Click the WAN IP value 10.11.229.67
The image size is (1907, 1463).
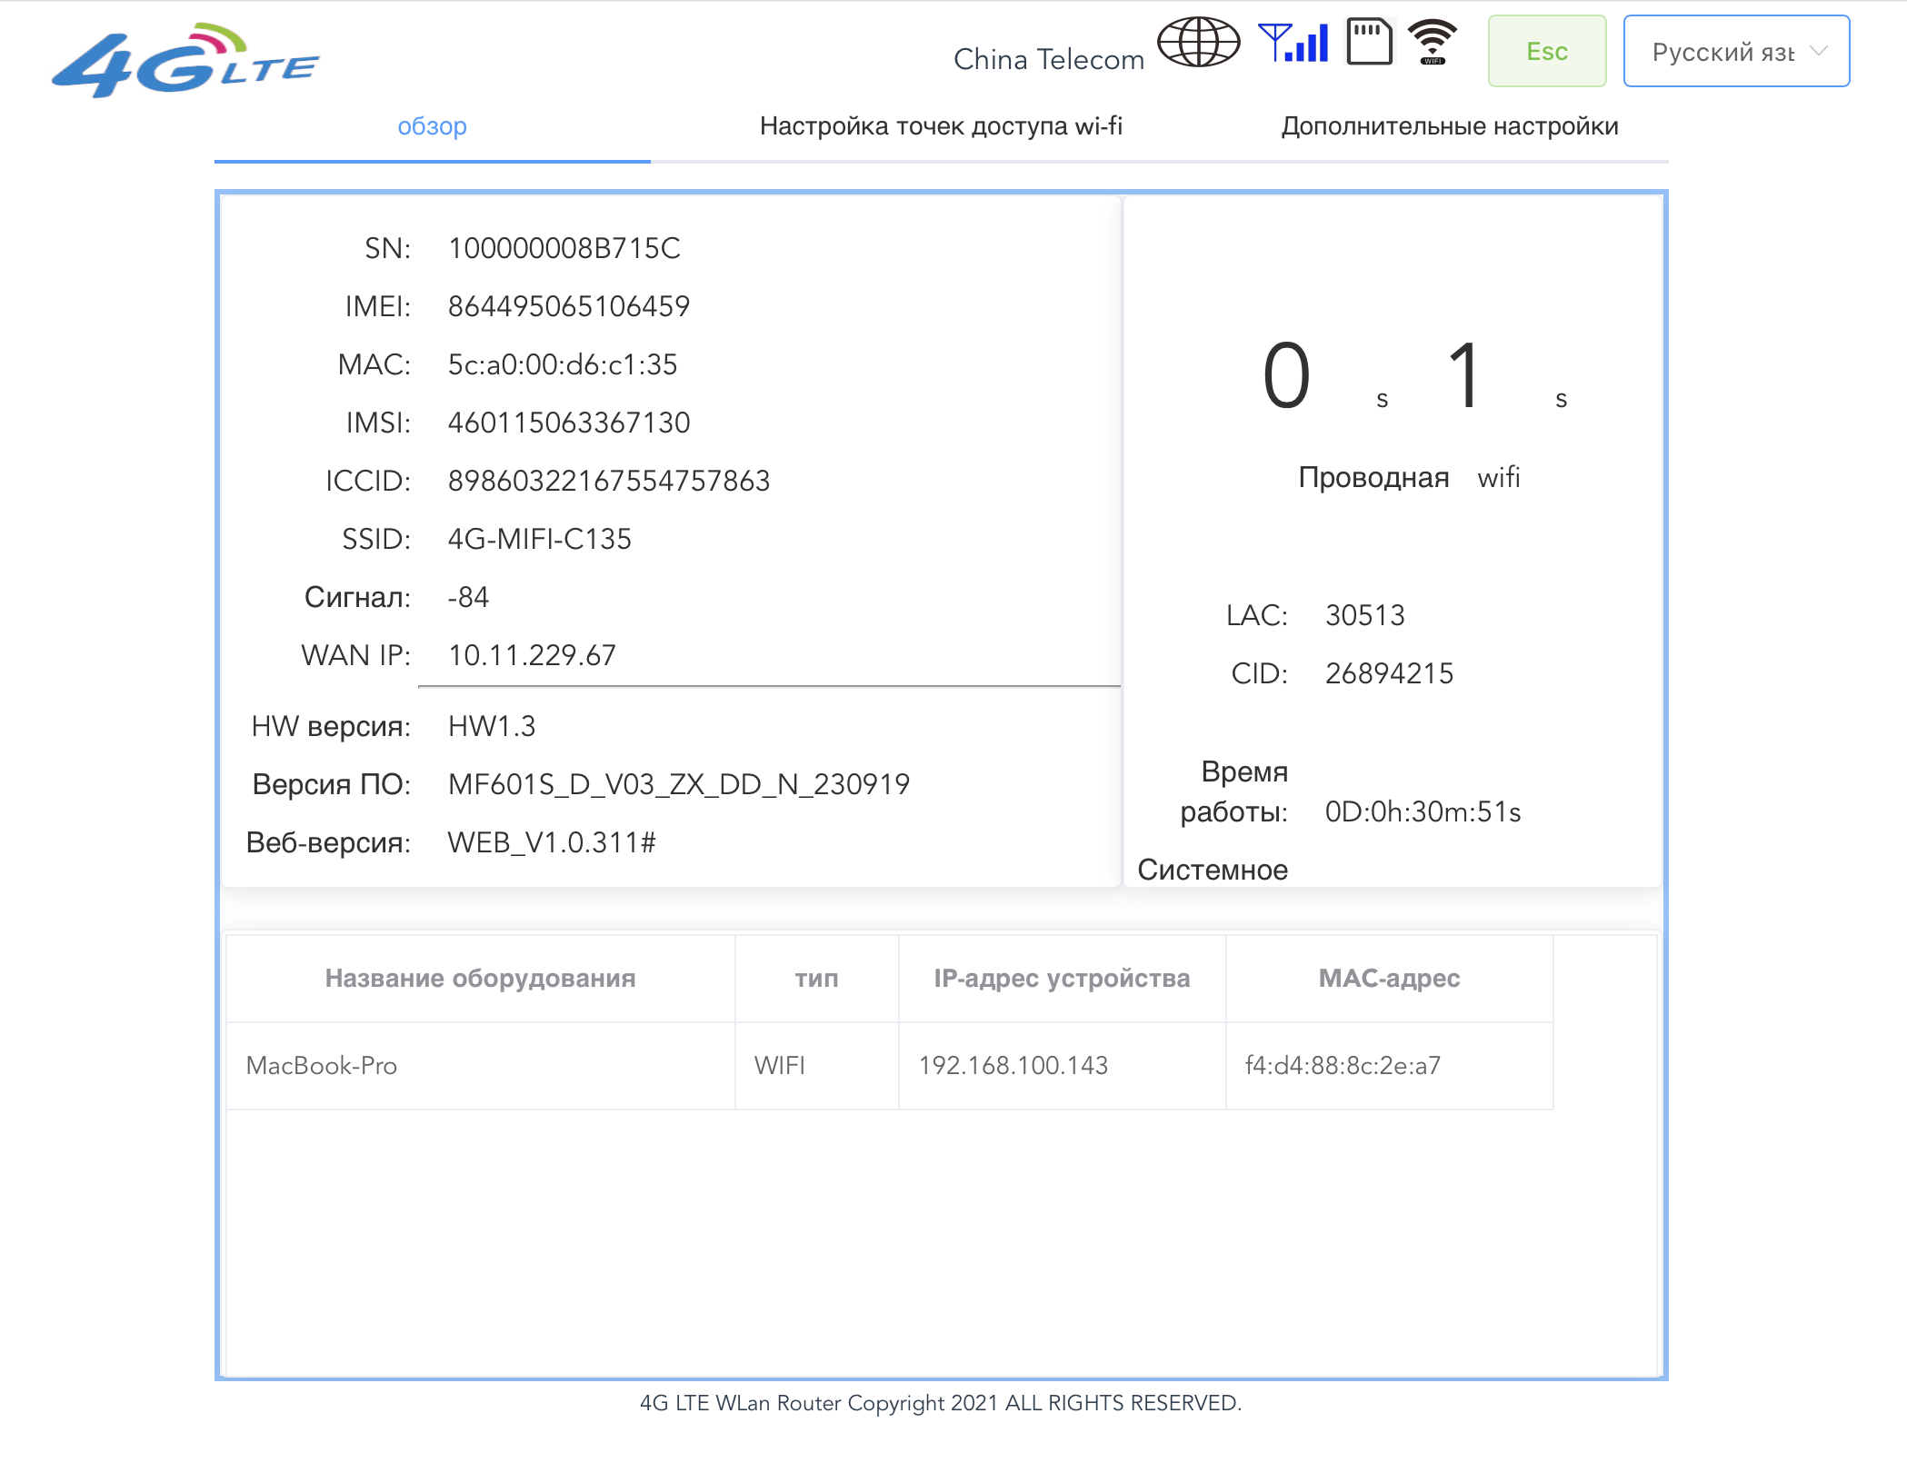click(x=532, y=655)
